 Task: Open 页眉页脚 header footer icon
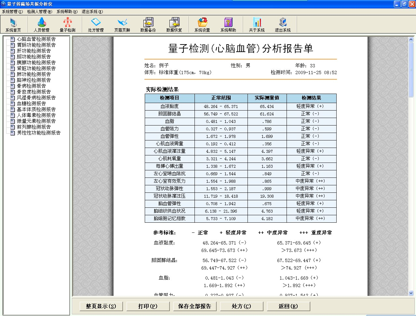click(122, 24)
